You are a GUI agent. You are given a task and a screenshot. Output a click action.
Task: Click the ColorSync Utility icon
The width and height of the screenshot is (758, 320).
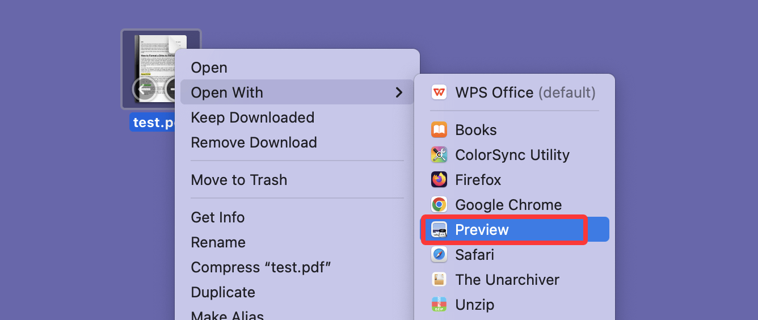click(x=439, y=155)
